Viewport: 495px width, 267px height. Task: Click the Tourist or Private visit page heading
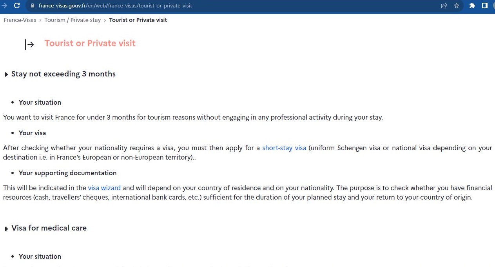90,43
